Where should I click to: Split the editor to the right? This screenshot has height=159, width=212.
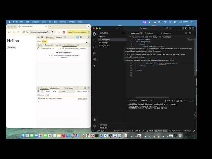[x=190, y=33]
